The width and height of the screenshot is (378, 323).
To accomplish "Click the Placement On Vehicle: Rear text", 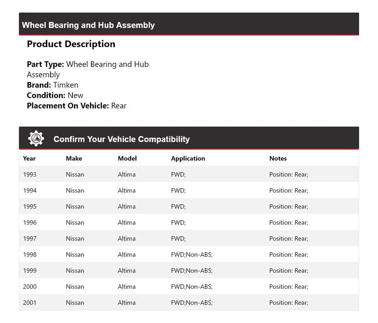I will tap(76, 106).
